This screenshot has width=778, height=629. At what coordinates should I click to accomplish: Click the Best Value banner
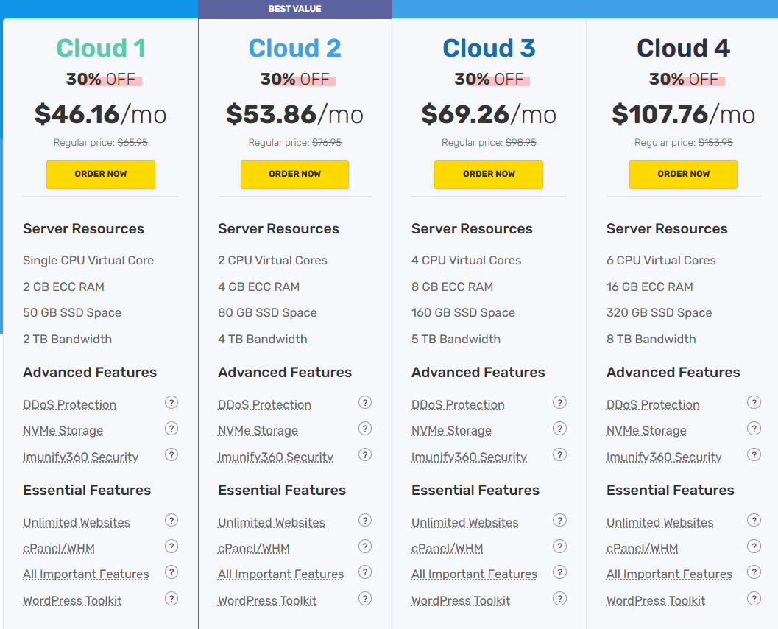coord(294,9)
